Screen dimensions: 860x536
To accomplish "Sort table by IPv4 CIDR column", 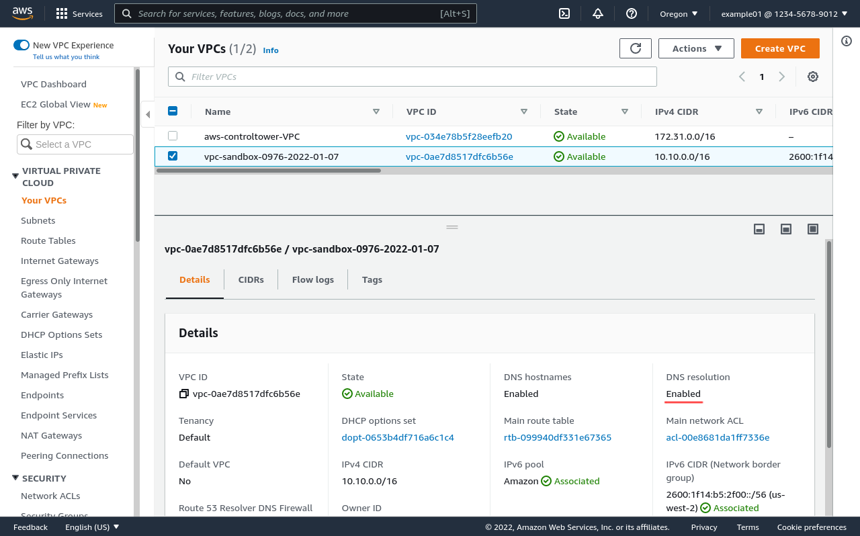I will tap(759, 111).
